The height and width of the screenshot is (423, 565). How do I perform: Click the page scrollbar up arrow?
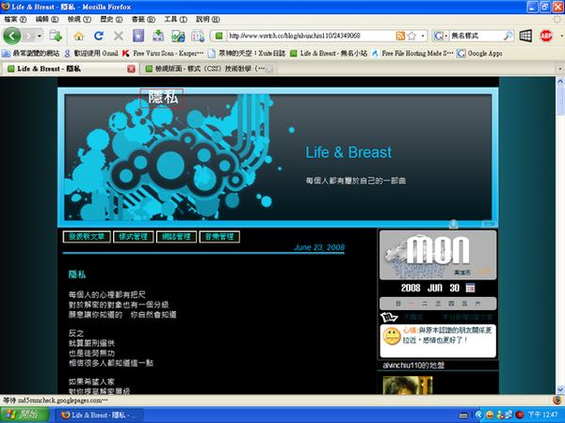pyautogui.click(x=560, y=81)
